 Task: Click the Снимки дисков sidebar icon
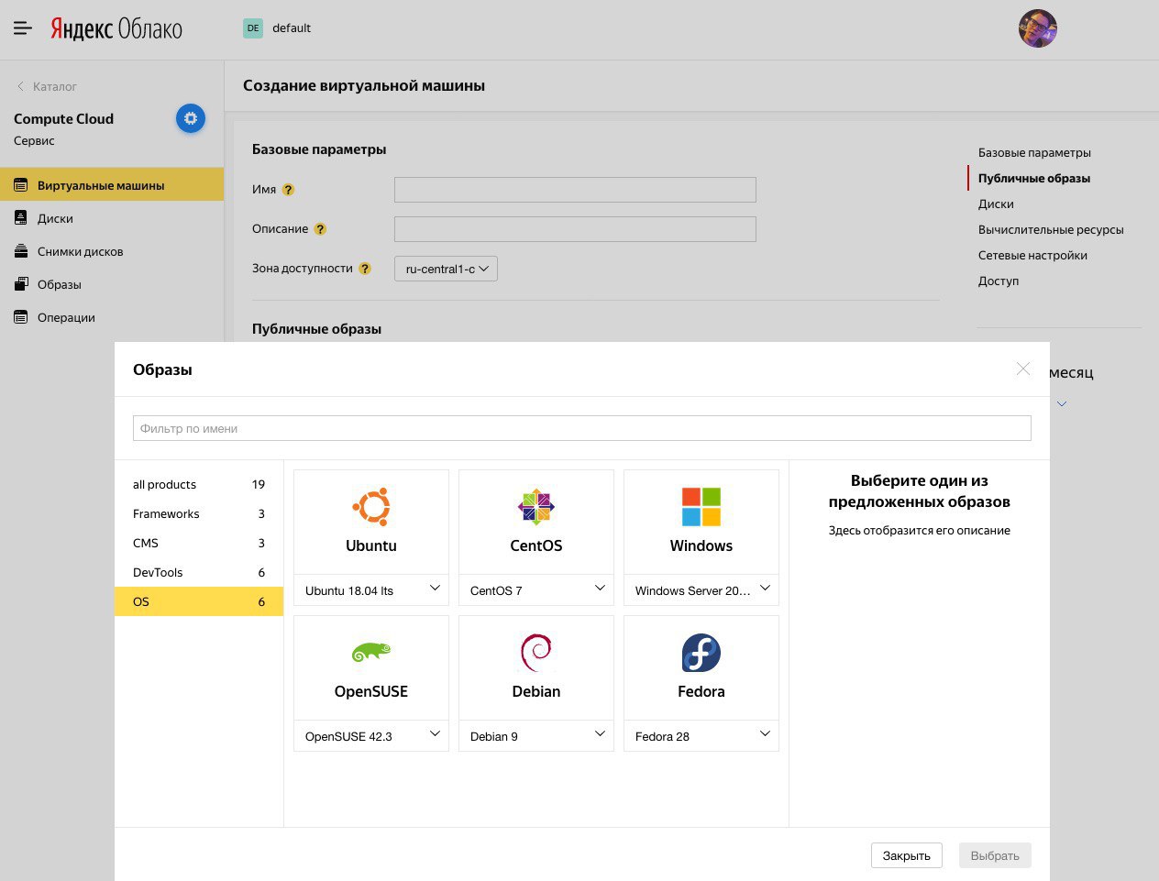click(21, 251)
